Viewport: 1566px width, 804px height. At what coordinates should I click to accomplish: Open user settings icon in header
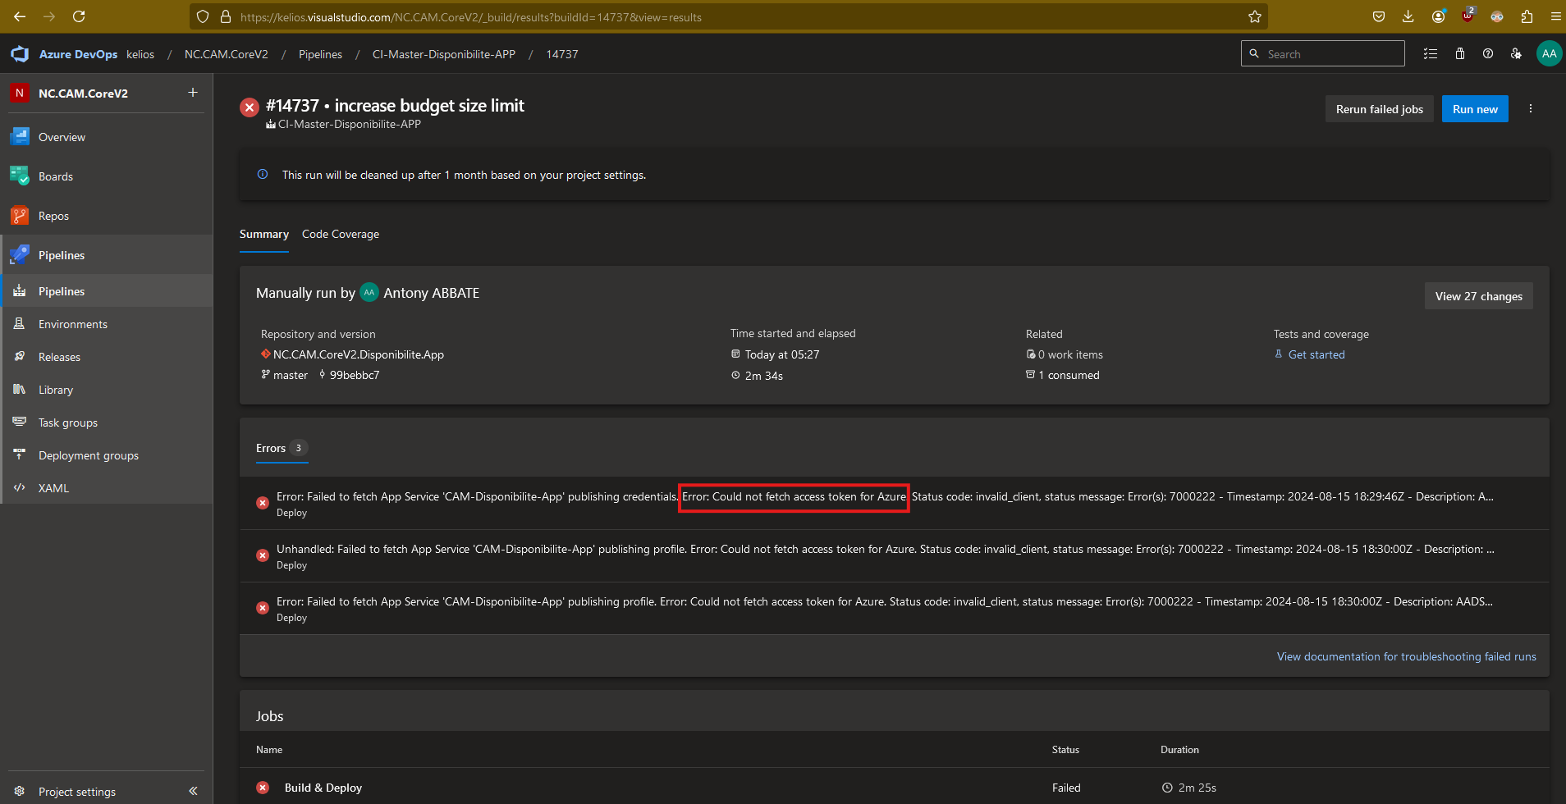point(1516,54)
